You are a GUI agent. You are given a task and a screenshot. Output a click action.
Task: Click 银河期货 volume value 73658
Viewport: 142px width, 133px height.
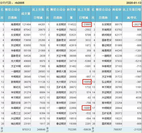pos(27,40)
